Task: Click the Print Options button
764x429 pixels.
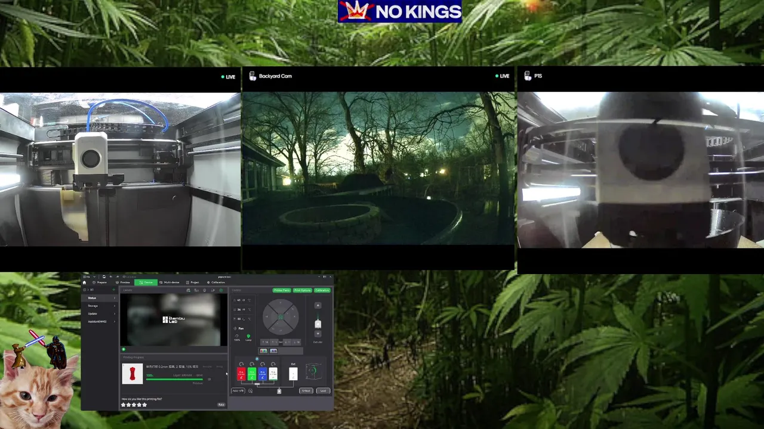Action: click(303, 290)
